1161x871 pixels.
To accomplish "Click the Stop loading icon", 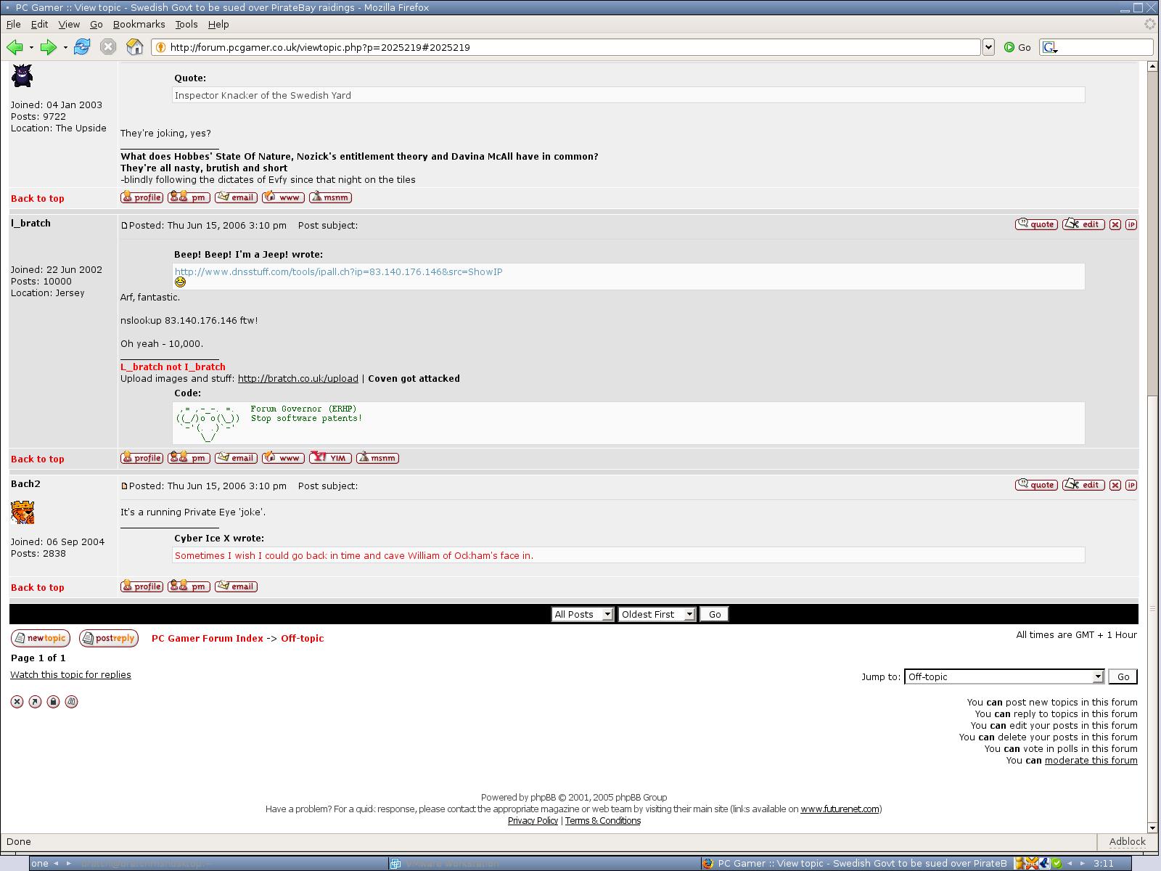I will [x=108, y=47].
